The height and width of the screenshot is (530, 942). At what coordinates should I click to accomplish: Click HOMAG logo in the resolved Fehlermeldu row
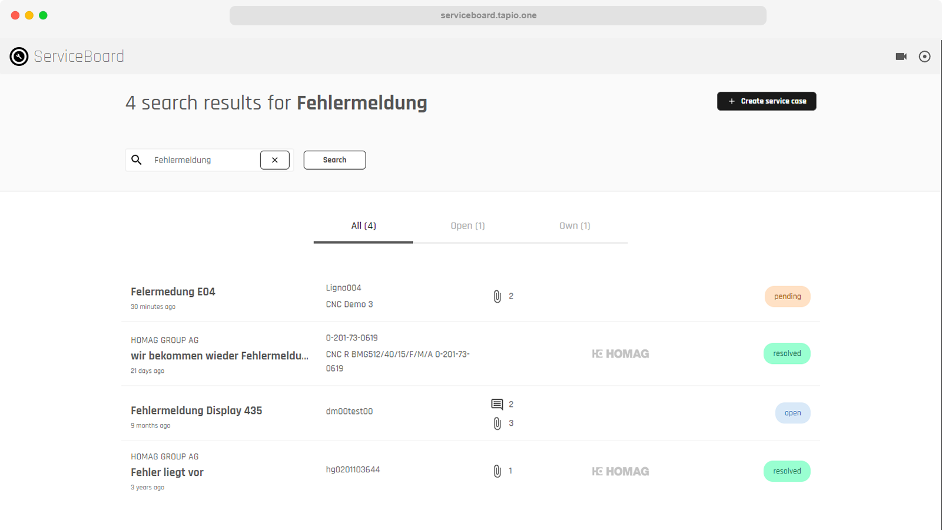621,354
